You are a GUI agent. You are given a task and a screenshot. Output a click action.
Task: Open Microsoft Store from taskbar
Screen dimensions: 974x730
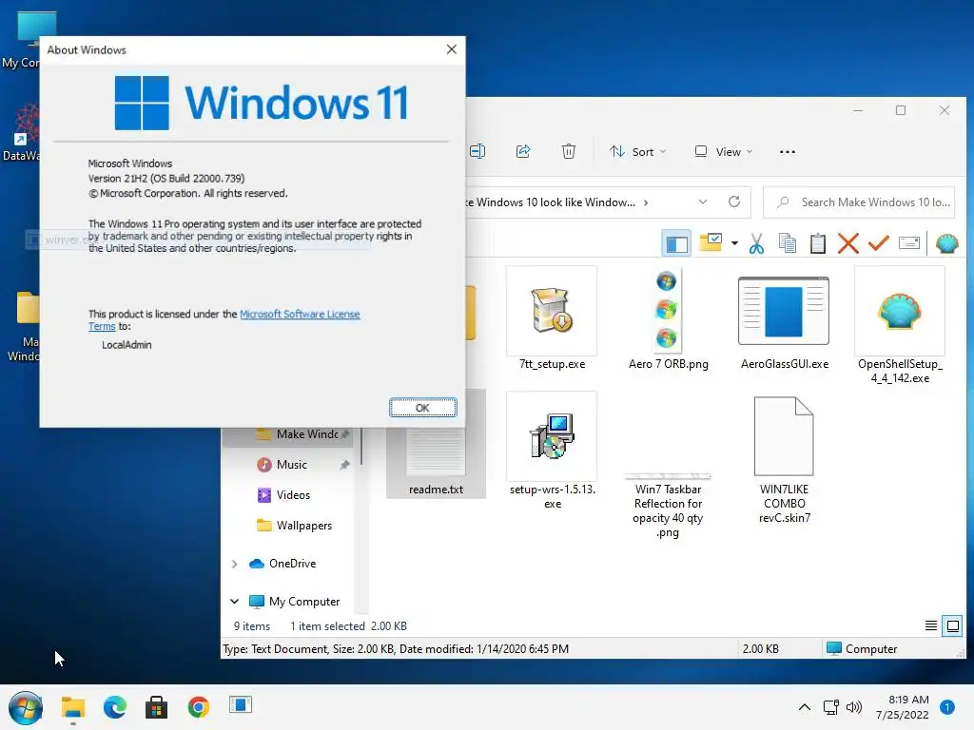[x=157, y=707]
